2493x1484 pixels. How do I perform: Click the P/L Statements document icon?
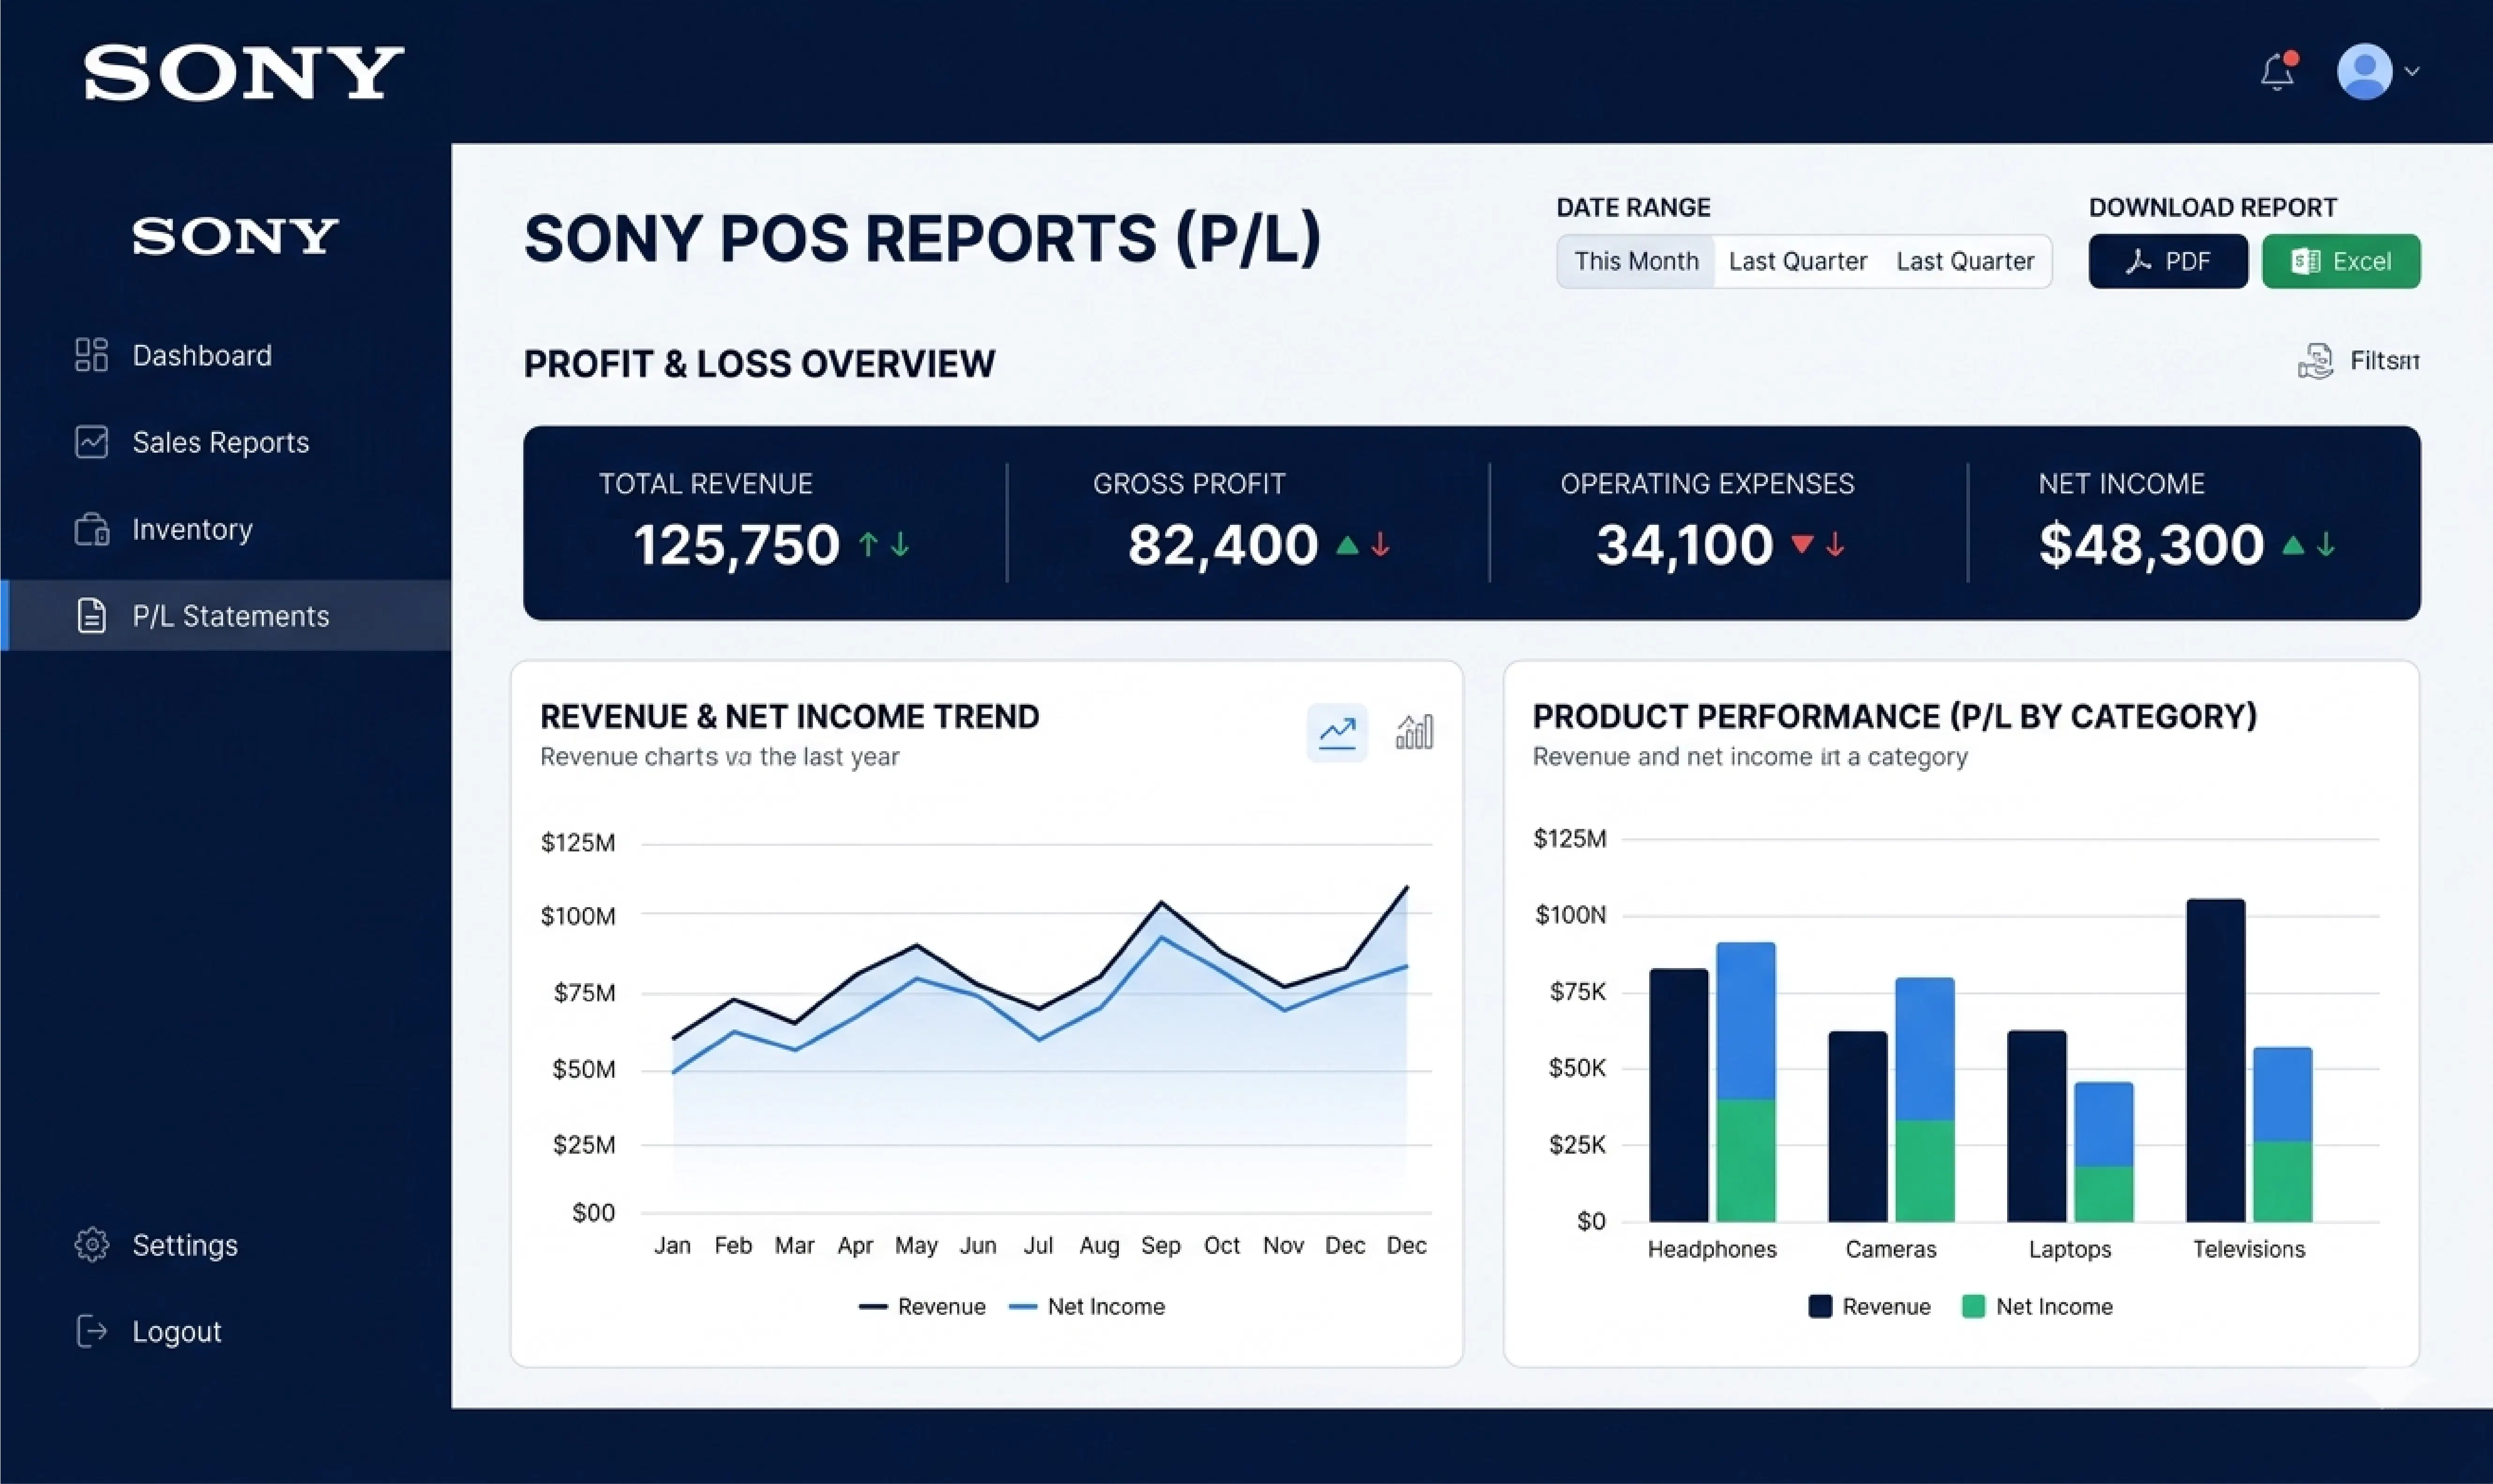click(91, 616)
